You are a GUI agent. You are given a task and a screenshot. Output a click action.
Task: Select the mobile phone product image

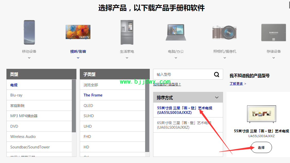[x=29, y=32]
